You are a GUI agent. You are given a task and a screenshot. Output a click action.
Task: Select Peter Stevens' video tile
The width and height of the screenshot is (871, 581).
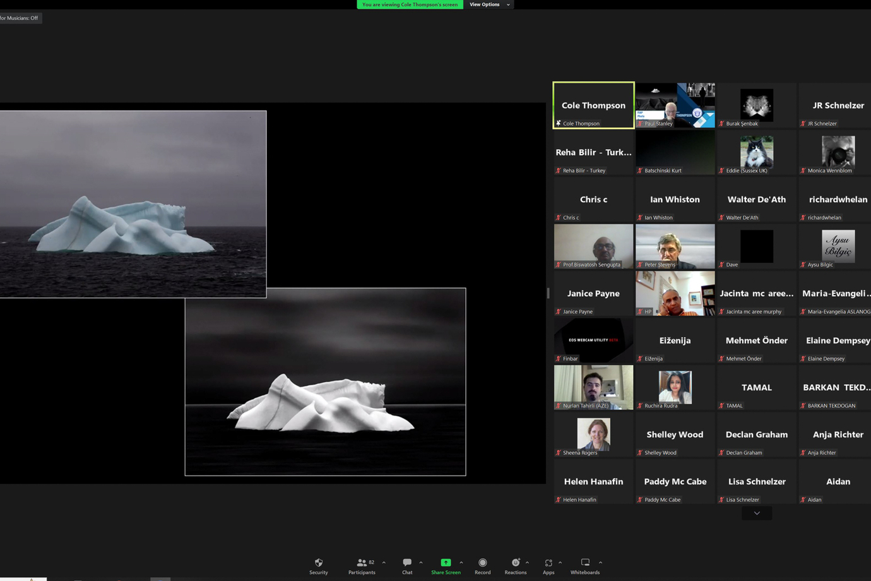675,246
